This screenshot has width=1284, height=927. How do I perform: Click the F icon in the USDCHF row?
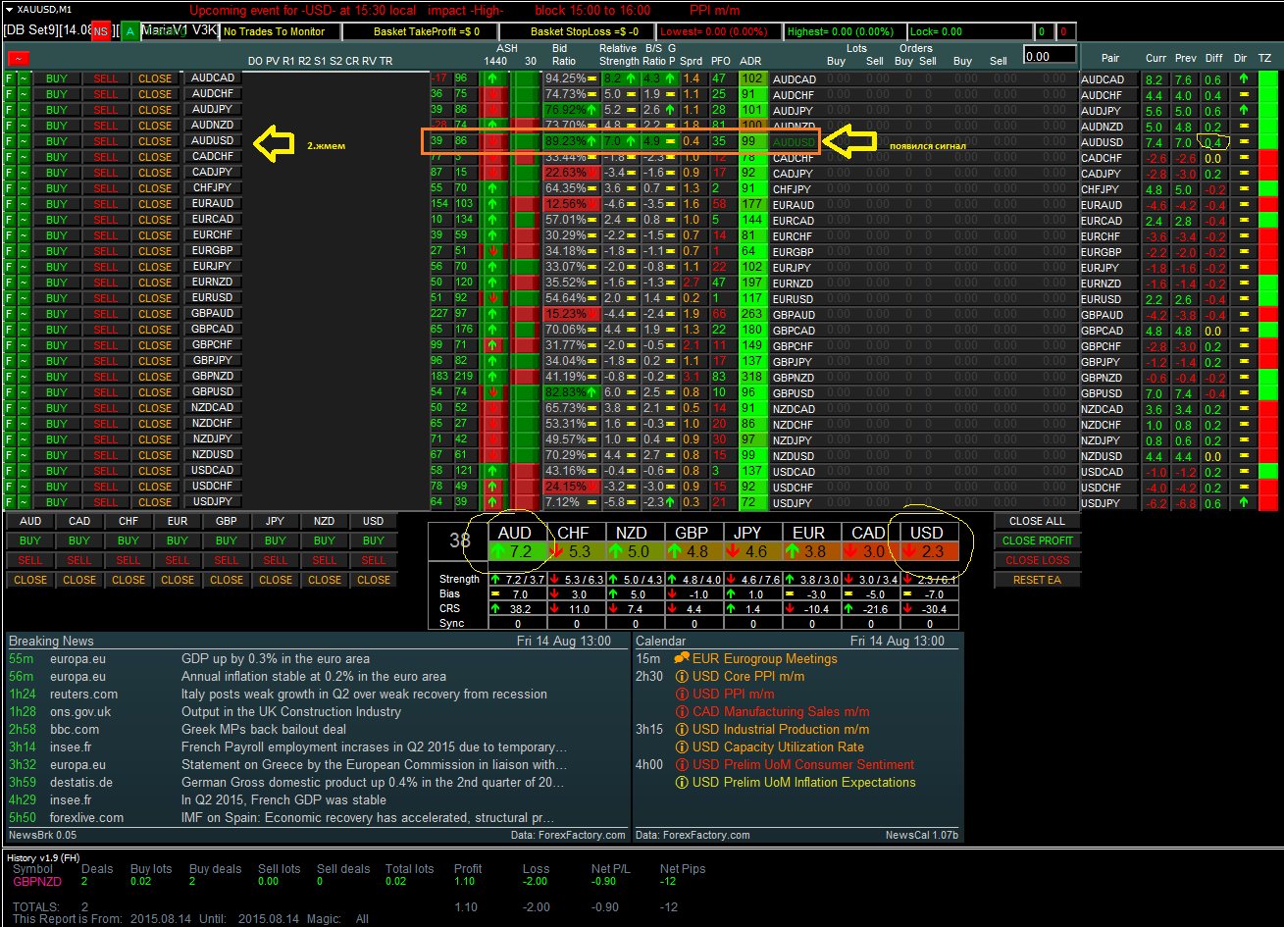(x=10, y=487)
